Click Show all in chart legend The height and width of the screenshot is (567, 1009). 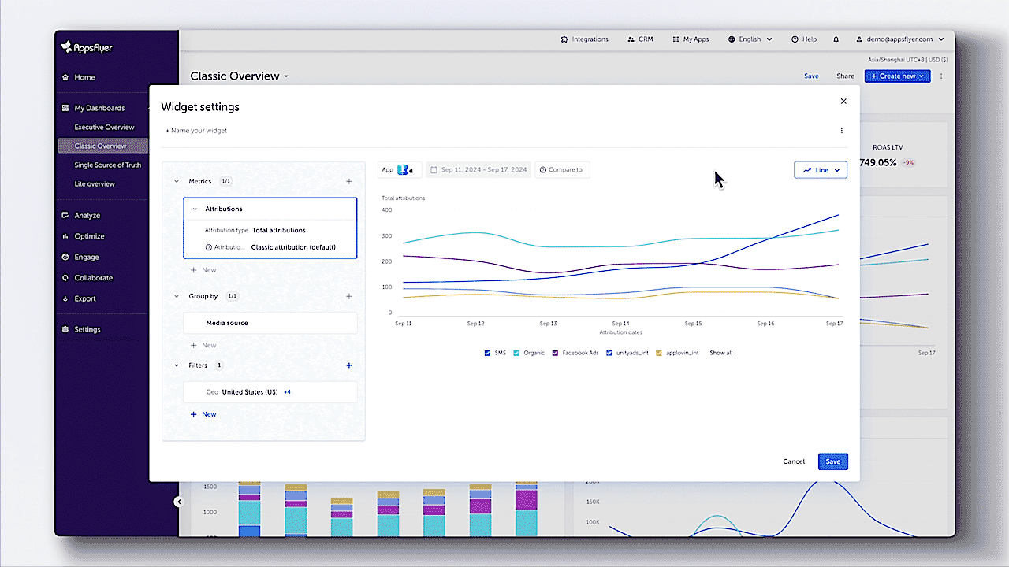720,353
